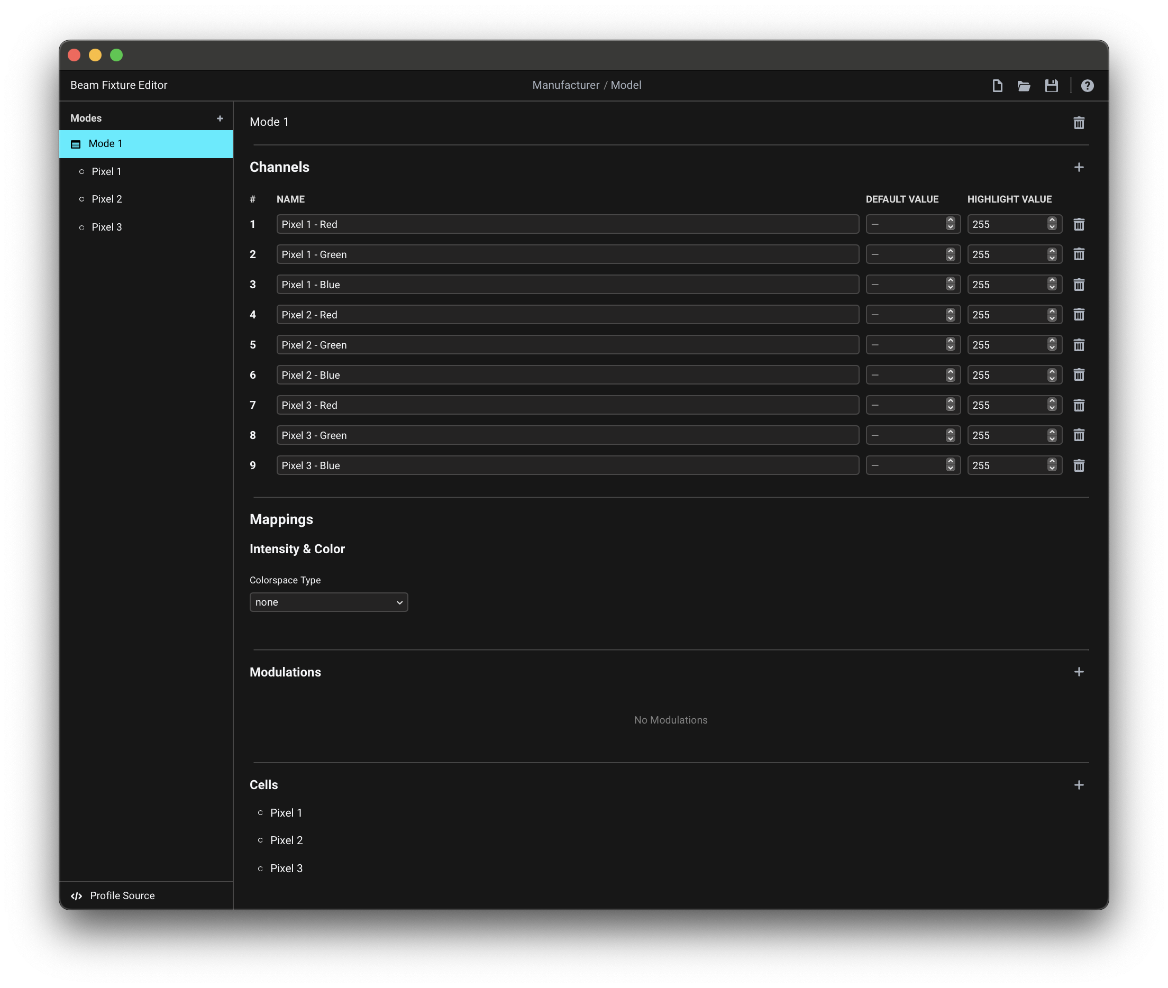
Task: Edit the Pixel 2 - Green name field
Action: [568, 344]
